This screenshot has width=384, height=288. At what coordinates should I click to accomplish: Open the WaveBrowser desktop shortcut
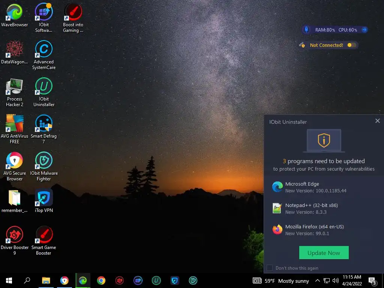[x=15, y=15]
